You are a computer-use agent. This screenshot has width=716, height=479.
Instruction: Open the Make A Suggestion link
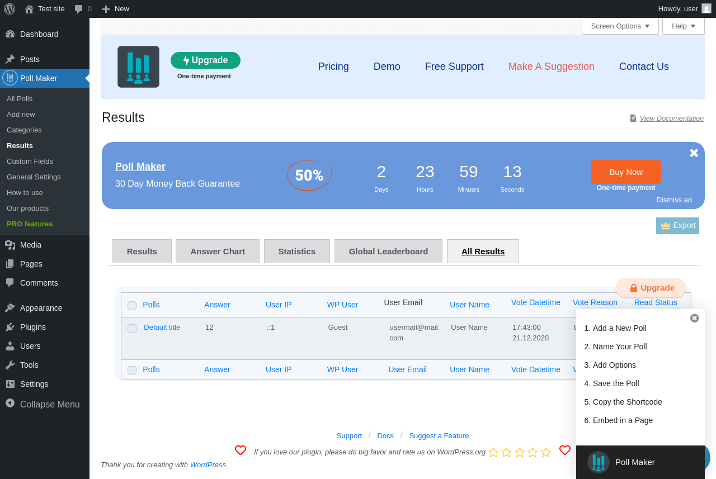tap(552, 67)
